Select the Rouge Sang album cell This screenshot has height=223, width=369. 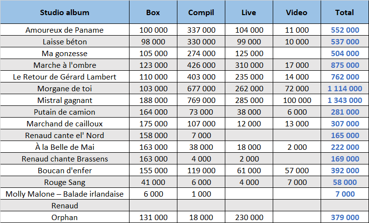(65, 182)
